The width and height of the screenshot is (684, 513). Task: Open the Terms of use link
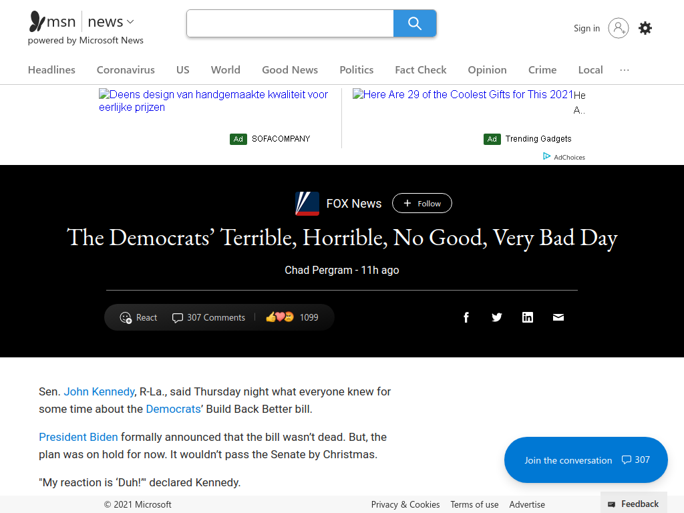tap(474, 505)
